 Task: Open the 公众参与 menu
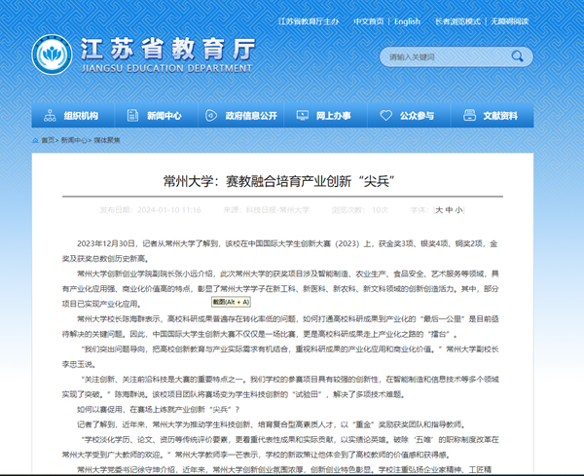410,116
